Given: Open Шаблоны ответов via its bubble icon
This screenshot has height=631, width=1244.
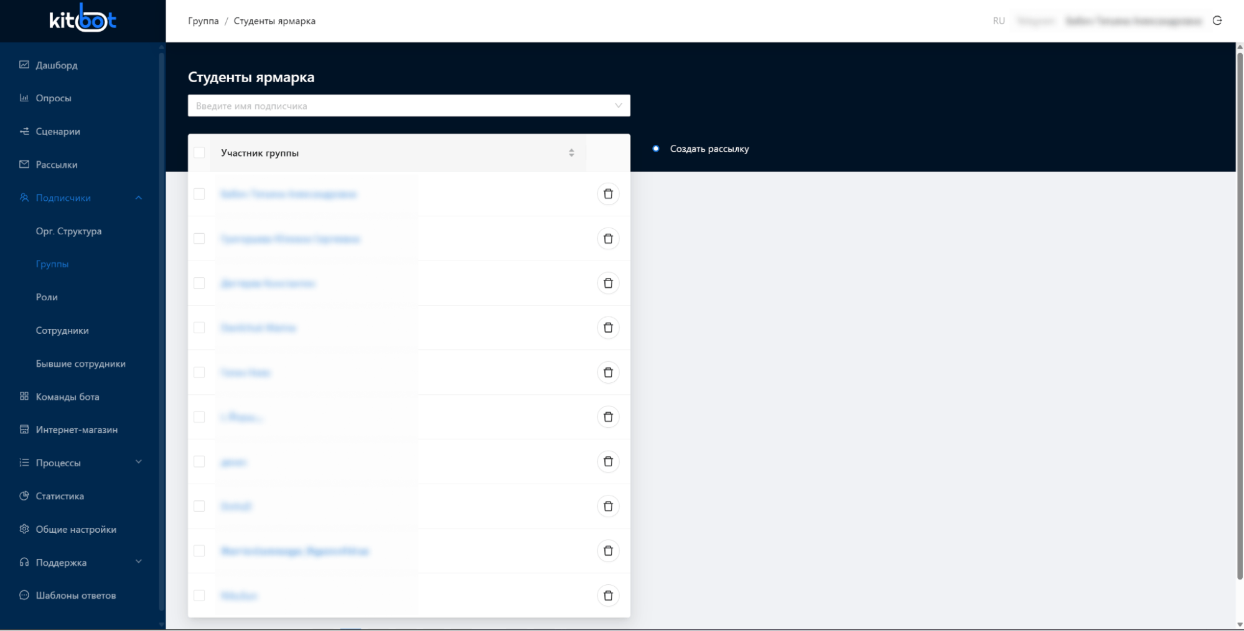Looking at the screenshot, I should [24, 595].
